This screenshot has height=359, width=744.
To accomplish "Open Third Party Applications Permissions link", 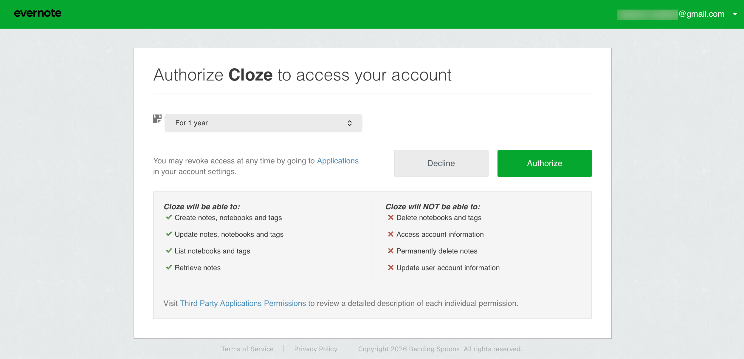I will point(243,303).
